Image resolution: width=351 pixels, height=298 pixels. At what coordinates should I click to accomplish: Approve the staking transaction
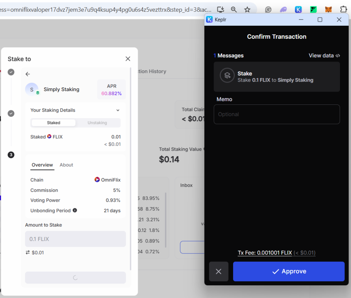pos(289,271)
